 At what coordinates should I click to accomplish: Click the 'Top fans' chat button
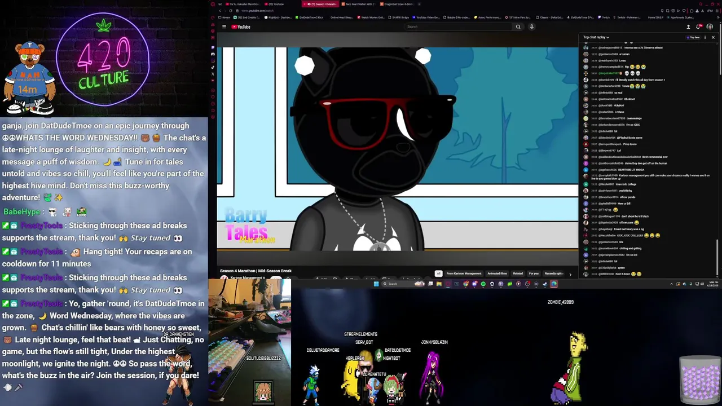tap(693, 37)
